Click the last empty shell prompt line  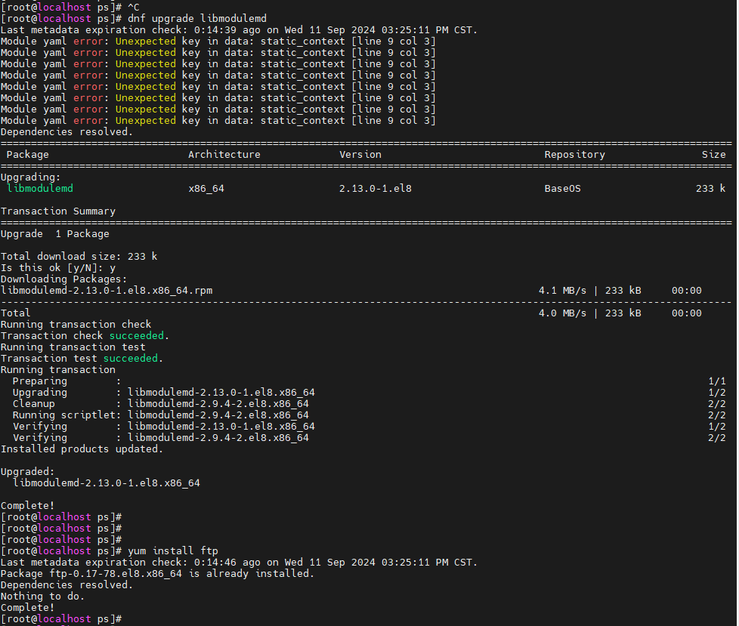point(61,618)
